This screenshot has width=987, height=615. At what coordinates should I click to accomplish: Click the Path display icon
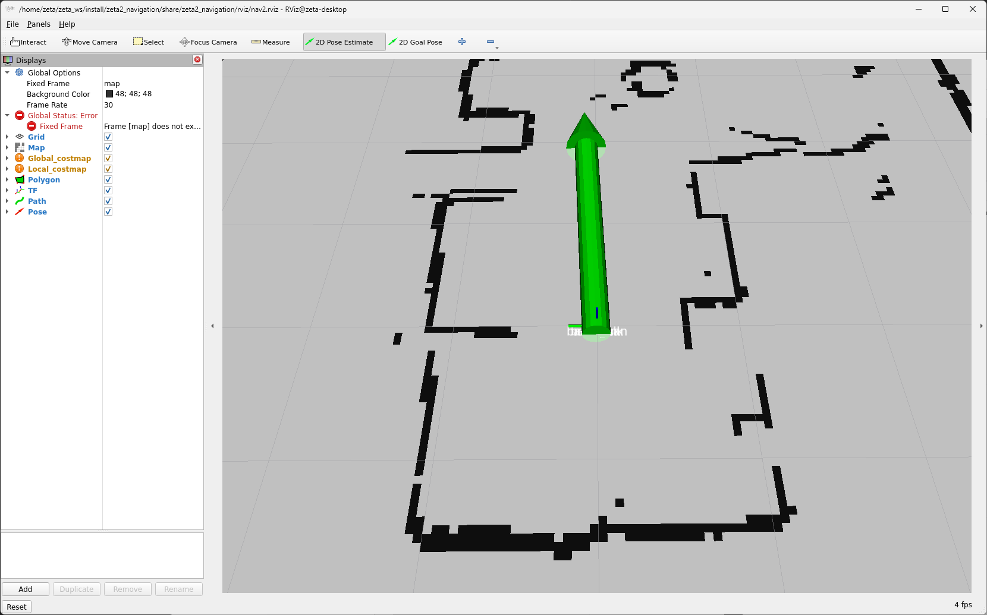coord(20,201)
